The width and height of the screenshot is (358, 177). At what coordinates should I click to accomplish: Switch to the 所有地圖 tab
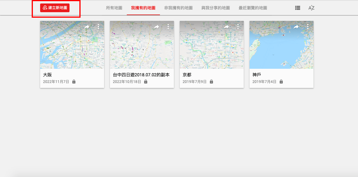pyautogui.click(x=114, y=8)
